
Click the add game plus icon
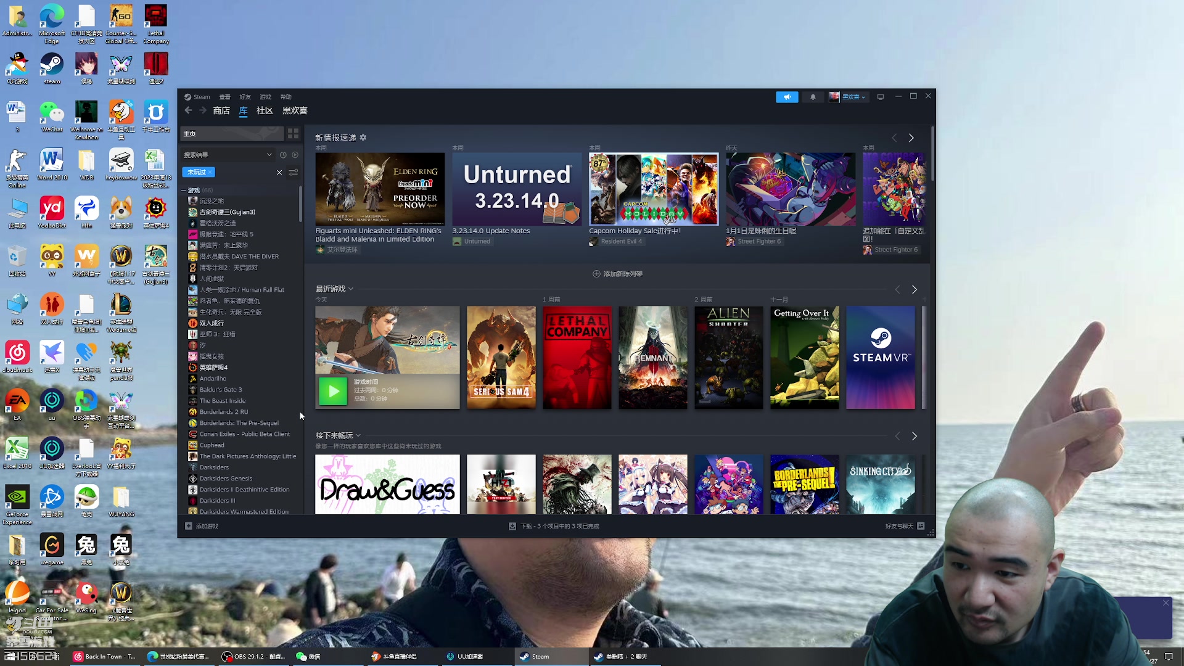pyautogui.click(x=189, y=526)
